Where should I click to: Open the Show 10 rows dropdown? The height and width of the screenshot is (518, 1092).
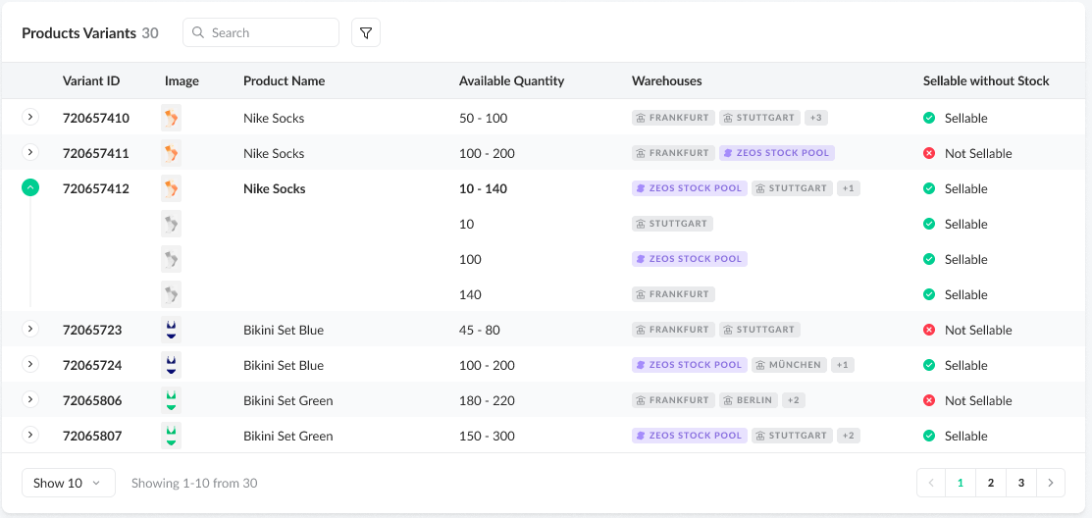pos(68,483)
